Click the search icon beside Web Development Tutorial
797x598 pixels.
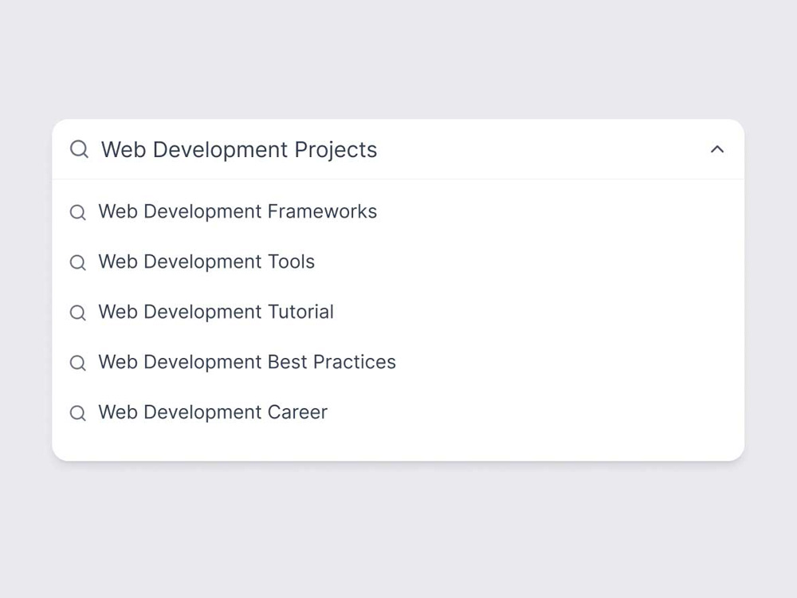(78, 313)
